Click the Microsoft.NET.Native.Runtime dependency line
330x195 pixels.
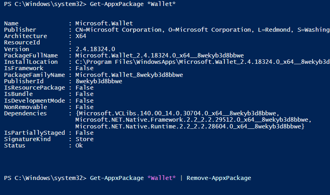[x=189, y=126]
